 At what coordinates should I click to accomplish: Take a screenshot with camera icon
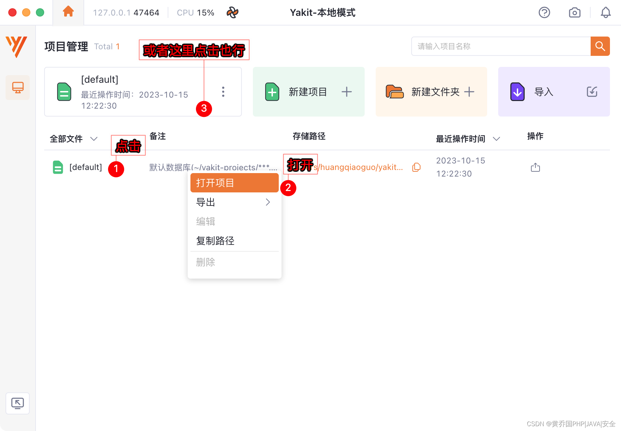(574, 13)
